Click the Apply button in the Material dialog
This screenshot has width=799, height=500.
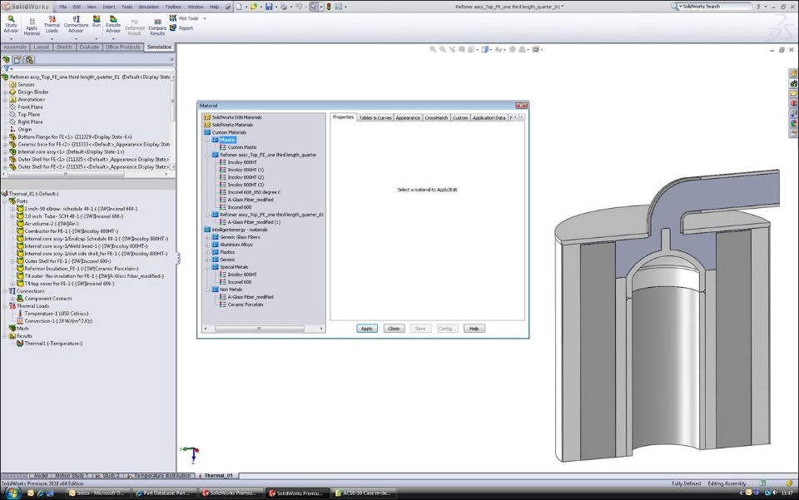coord(367,329)
